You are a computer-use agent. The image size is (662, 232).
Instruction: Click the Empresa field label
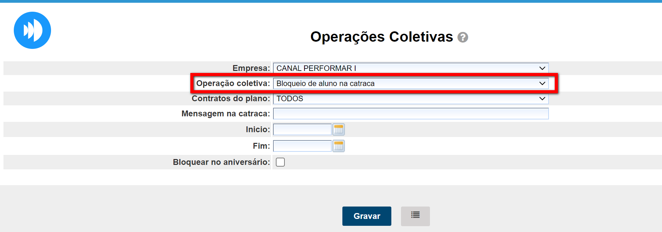(251, 68)
